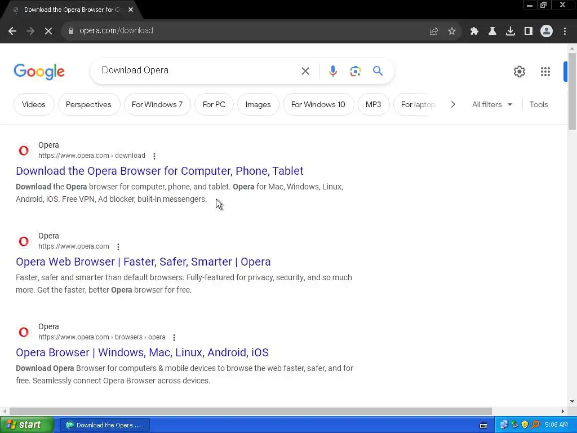This screenshot has width=577, height=433.
Task: Click the 5:08 AM taskbar clock
Action: [x=556, y=425]
